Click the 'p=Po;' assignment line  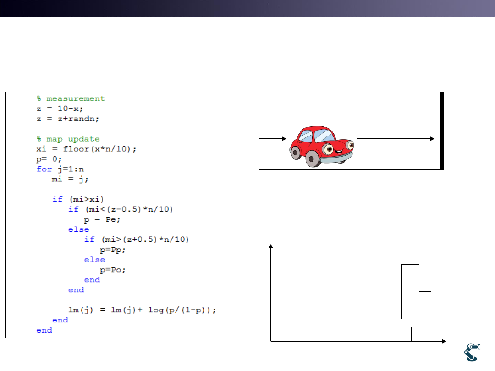(113, 270)
